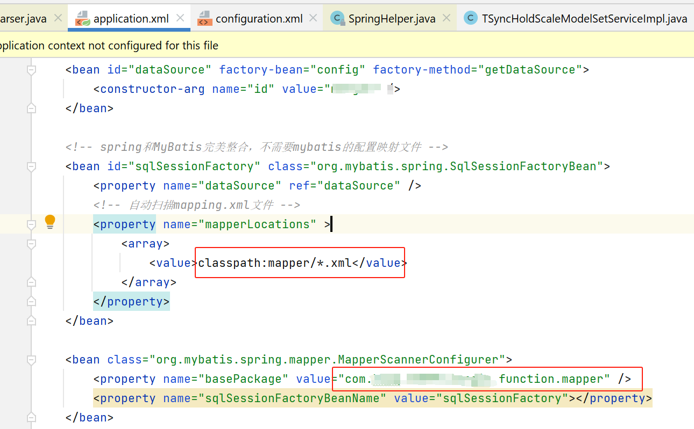Fold the mapperLocations property block
The height and width of the screenshot is (429, 694).
coord(31,224)
